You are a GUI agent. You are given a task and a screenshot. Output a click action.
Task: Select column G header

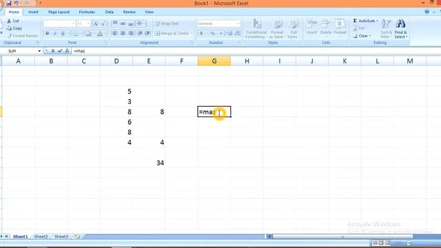(214, 61)
